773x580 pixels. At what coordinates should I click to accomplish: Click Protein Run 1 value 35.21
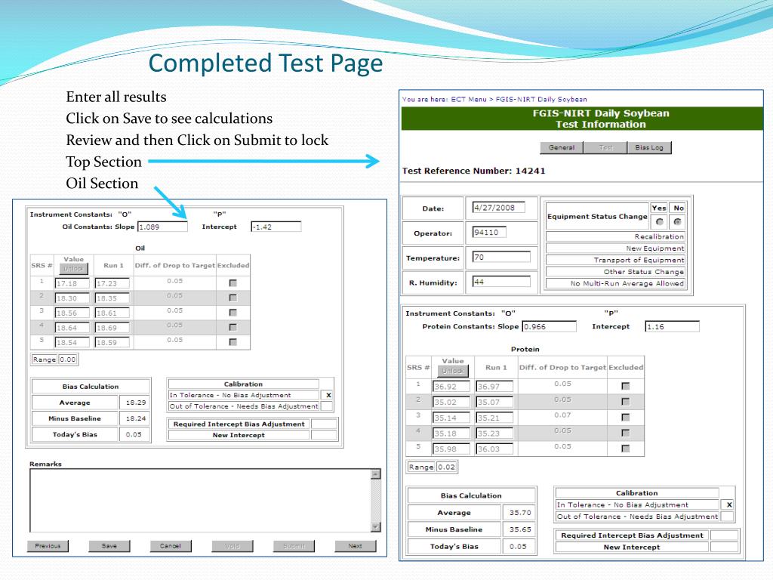[494, 418]
